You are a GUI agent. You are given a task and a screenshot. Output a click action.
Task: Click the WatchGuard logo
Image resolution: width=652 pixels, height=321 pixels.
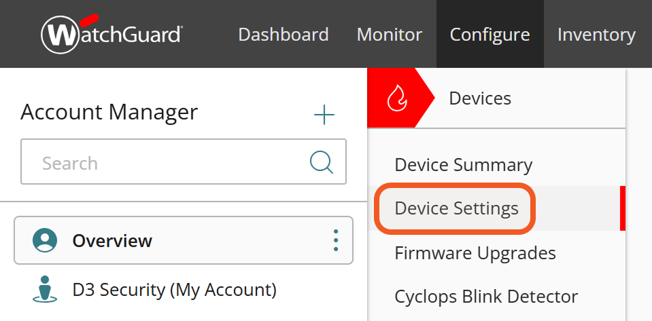pos(112,34)
